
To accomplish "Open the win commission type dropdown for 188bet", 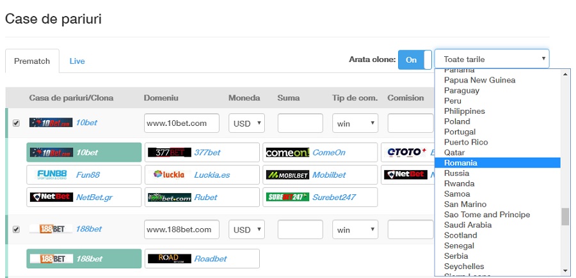I will tap(355, 229).
